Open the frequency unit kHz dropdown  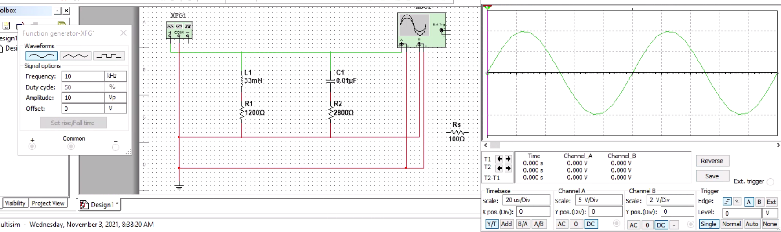pyautogui.click(x=116, y=76)
